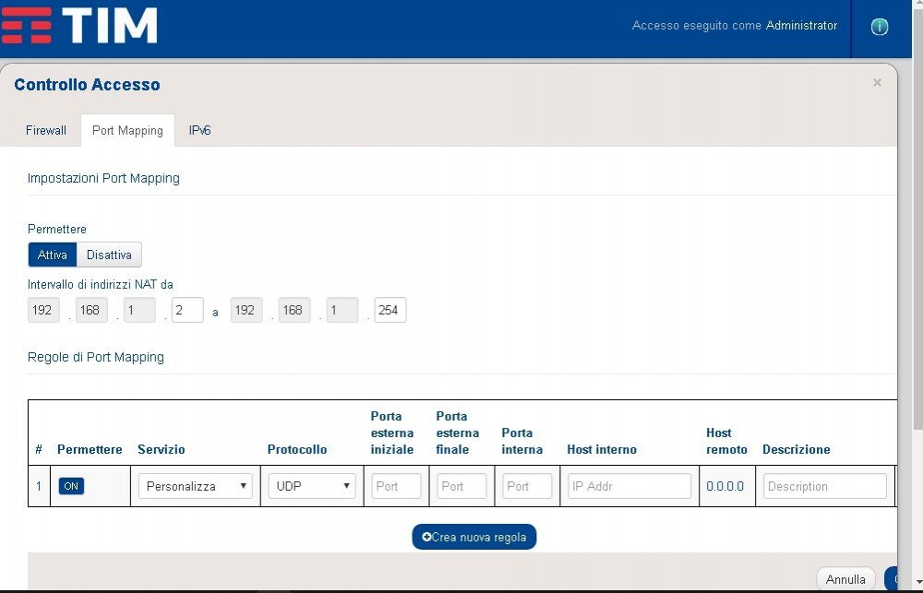The width and height of the screenshot is (923, 593).
Task: Select Disattiva to disable port mapping
Action: pyautogui.click(x=109, y=255)
